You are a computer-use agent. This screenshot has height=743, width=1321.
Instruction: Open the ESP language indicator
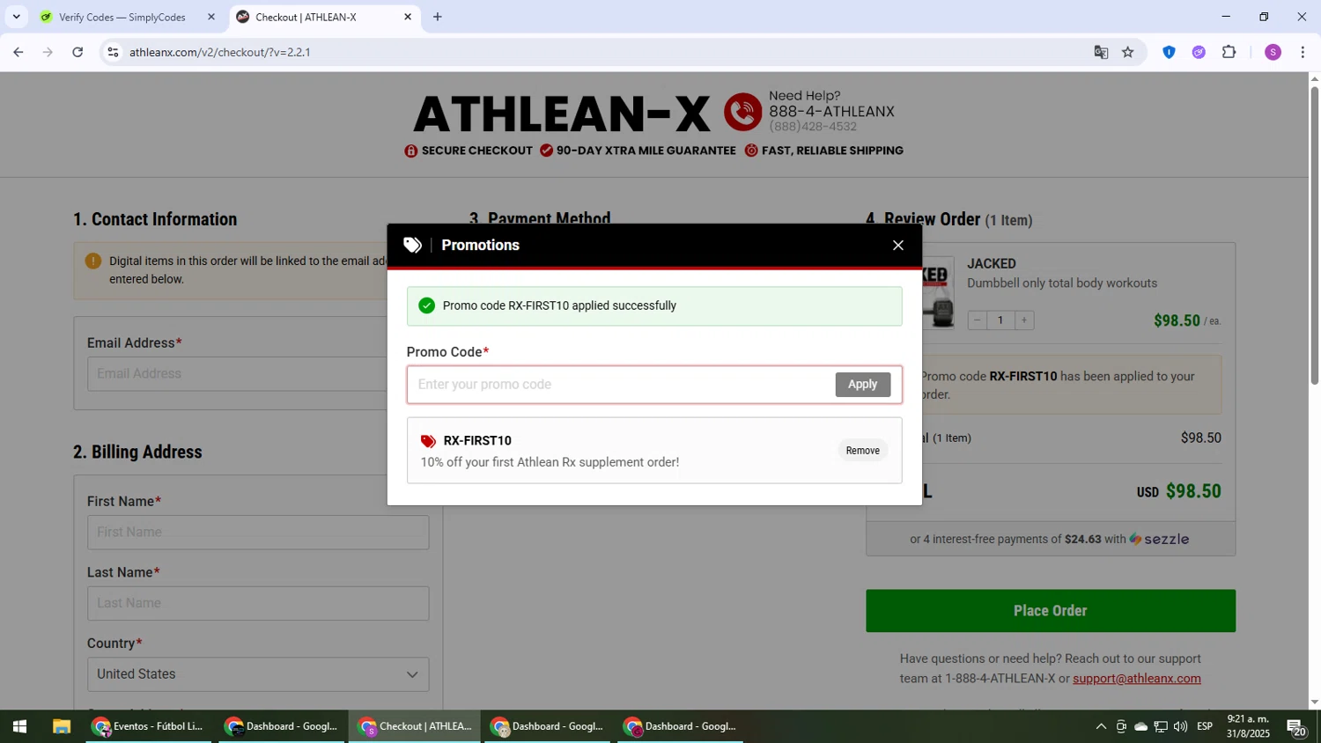click(1205, 727)
